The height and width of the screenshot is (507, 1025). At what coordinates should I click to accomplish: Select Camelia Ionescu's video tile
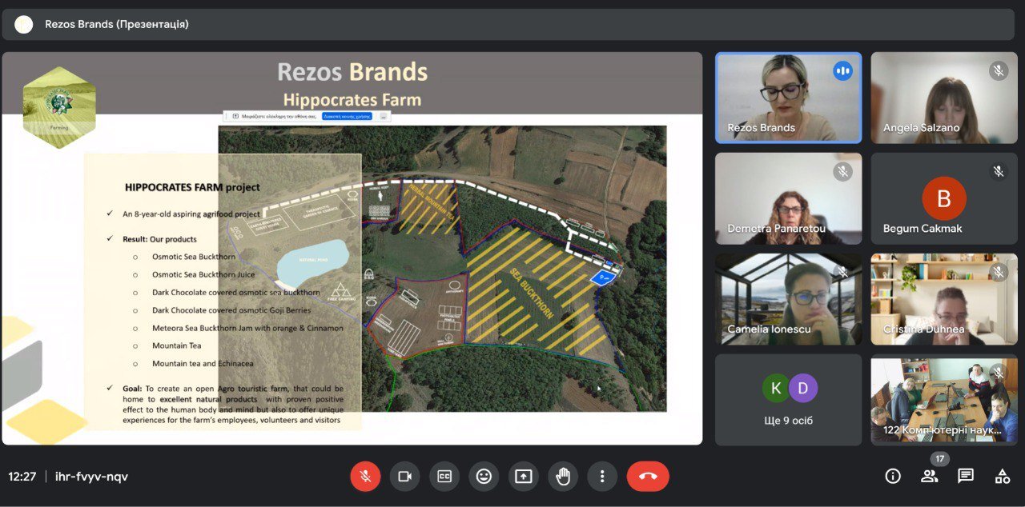click(788, 299)
